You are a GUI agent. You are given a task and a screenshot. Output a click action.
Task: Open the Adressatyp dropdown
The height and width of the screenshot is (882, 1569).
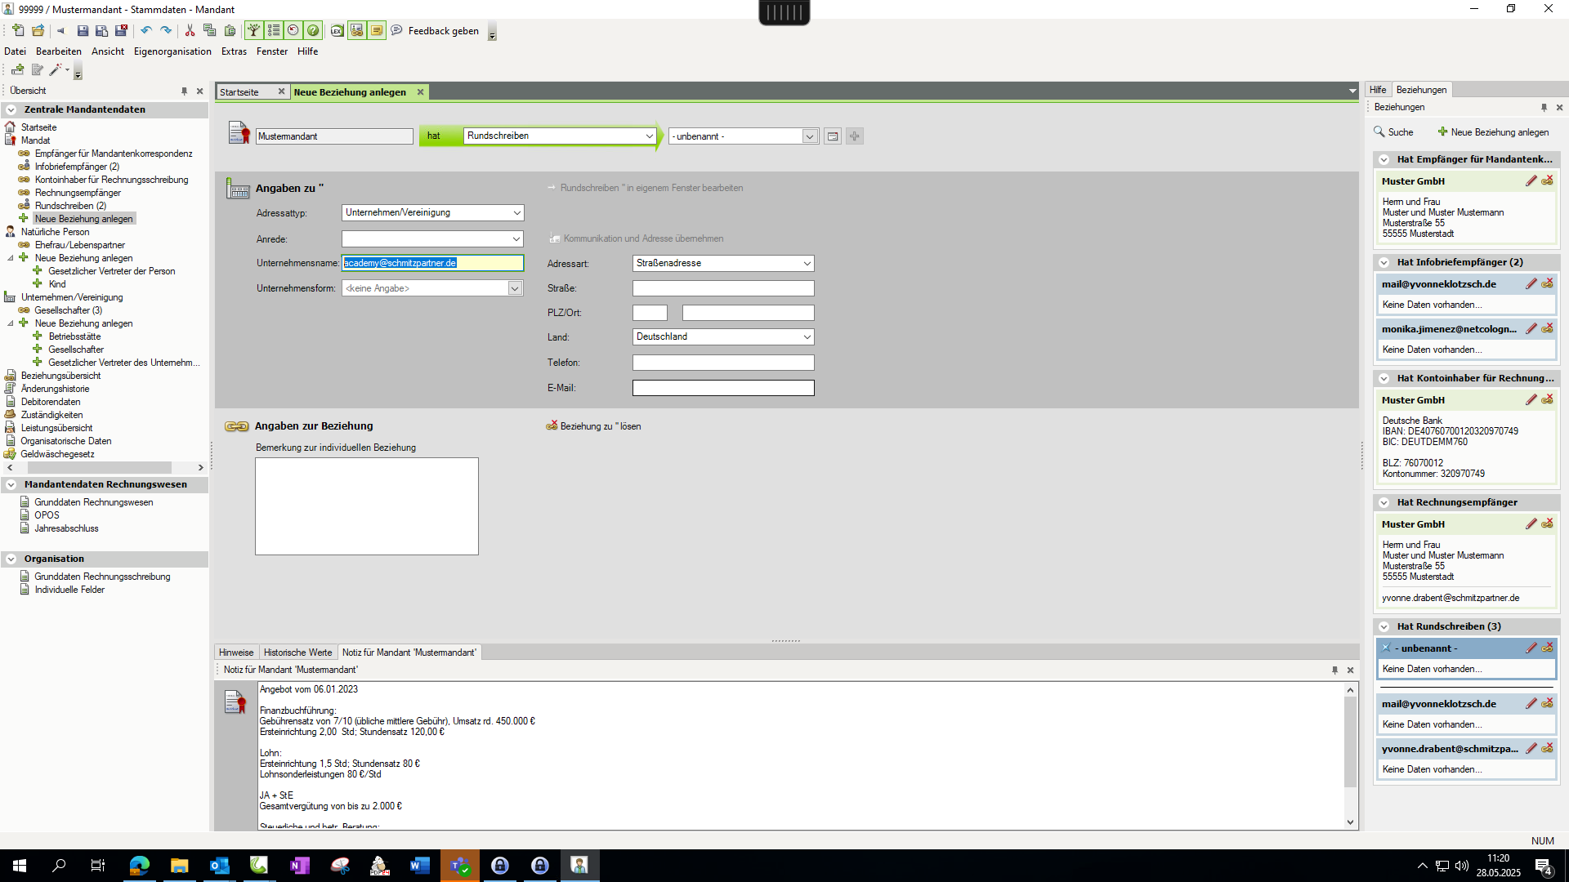pos(516,213)
